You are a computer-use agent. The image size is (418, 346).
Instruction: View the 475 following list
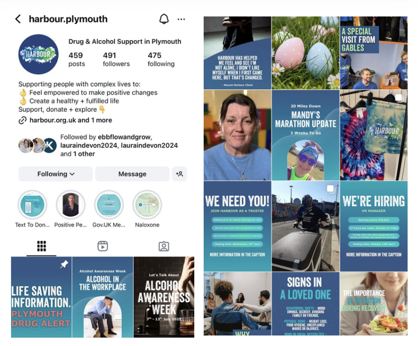[161, 59]
